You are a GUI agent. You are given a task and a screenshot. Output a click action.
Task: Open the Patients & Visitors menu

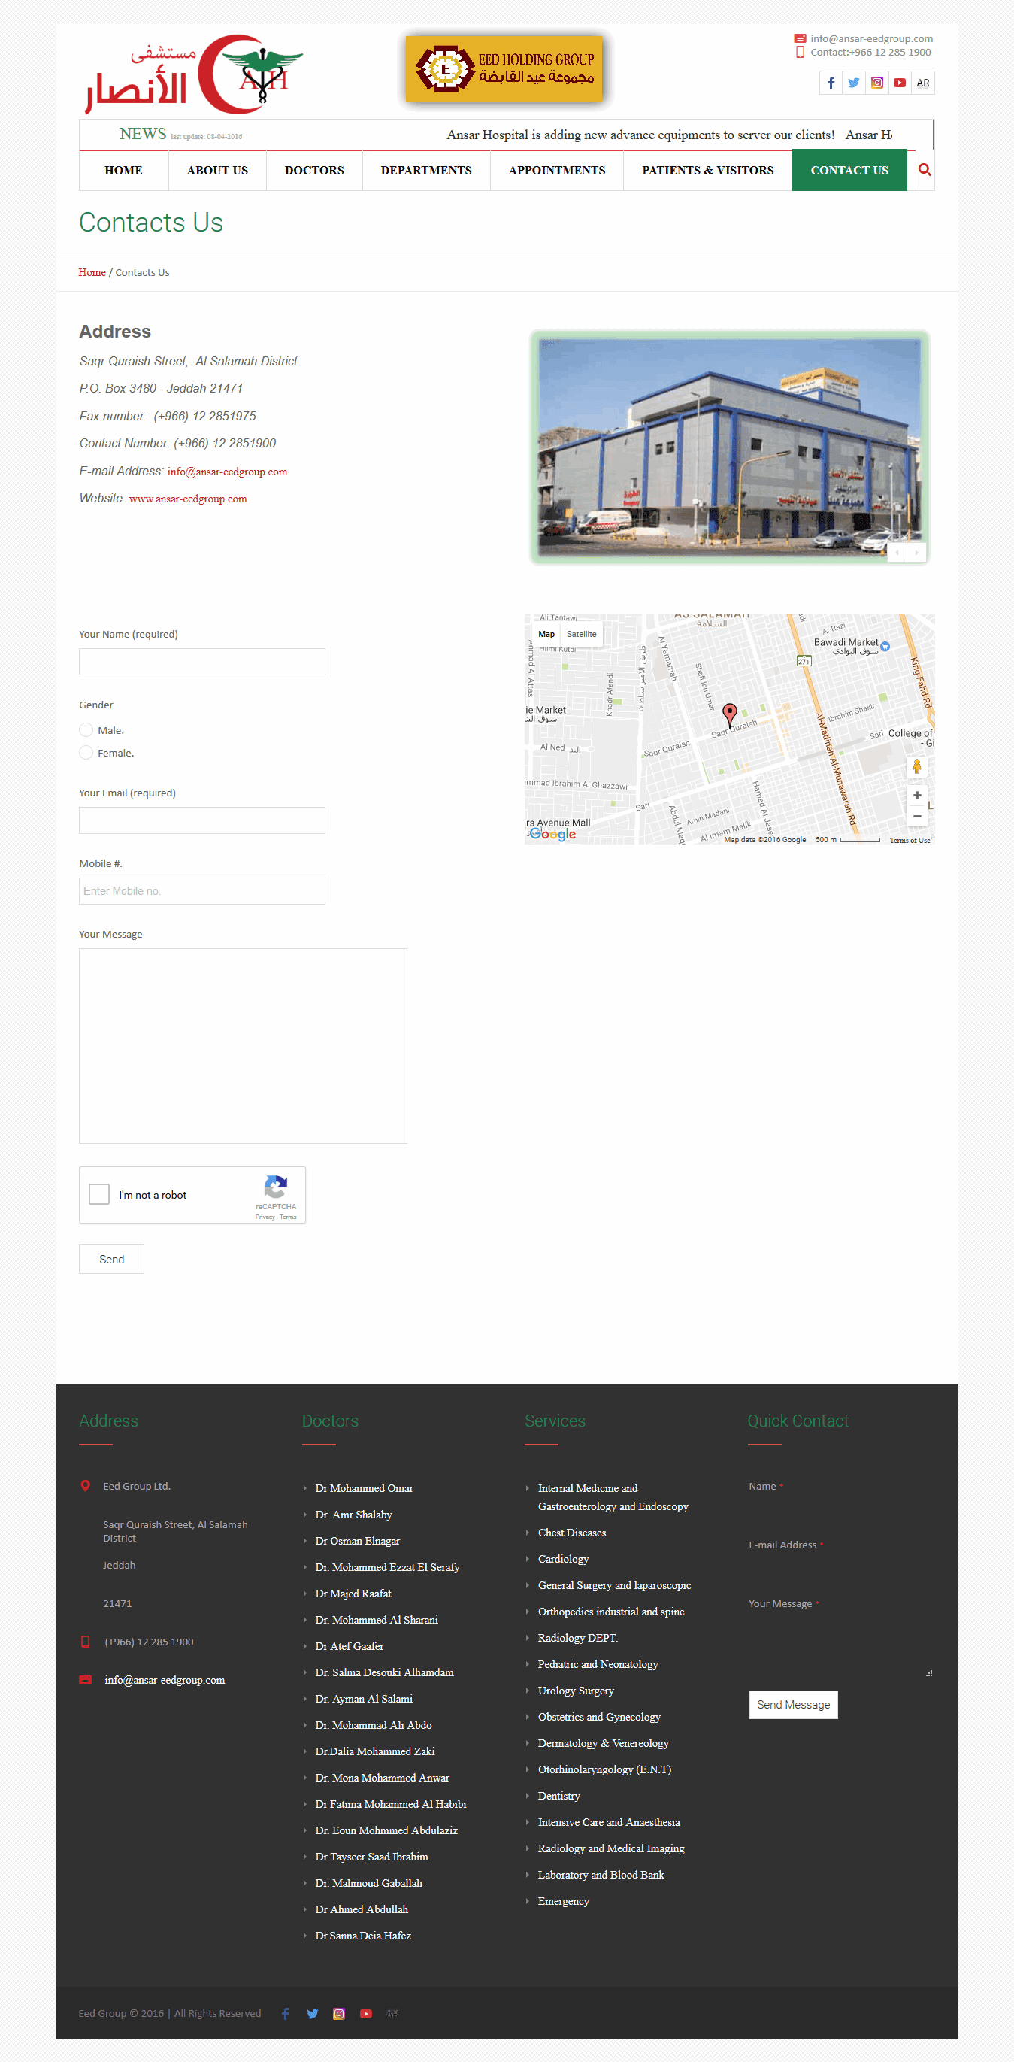707,171
